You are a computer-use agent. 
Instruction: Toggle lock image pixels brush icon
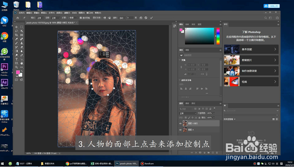189,118
